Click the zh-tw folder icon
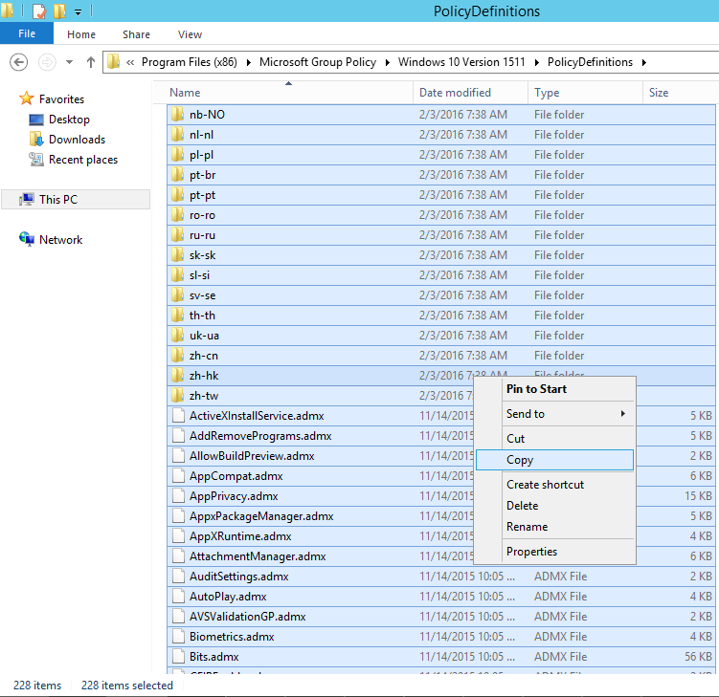The height and width of the screenshot is (697, 719). pyautogui.click(x=177, y=395)
